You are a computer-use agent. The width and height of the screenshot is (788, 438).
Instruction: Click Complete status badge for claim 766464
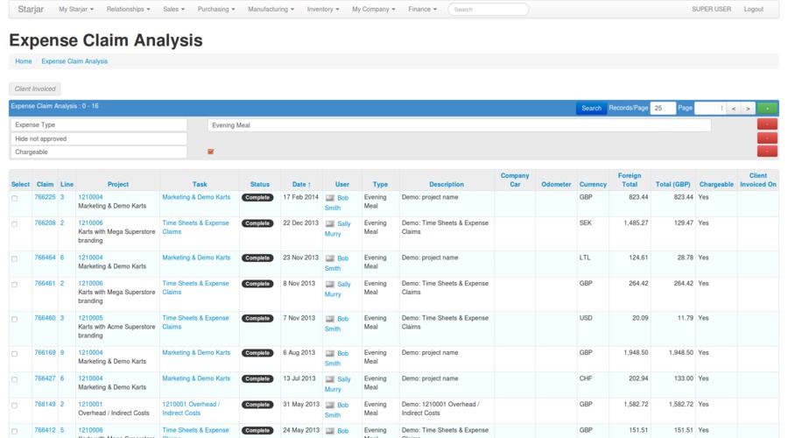pyautogui.click(x=257, y=258)
